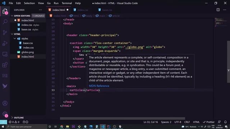Open the Remote Explorer view
Image resolution: width=230 pixels, height=129 pixels.
click(x=5, y=54)
